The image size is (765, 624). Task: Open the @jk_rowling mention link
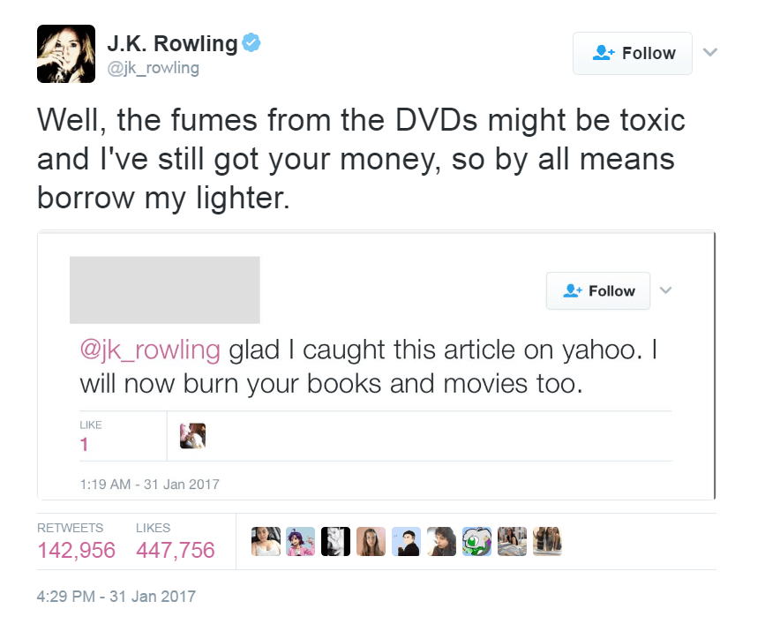(150, 350)
